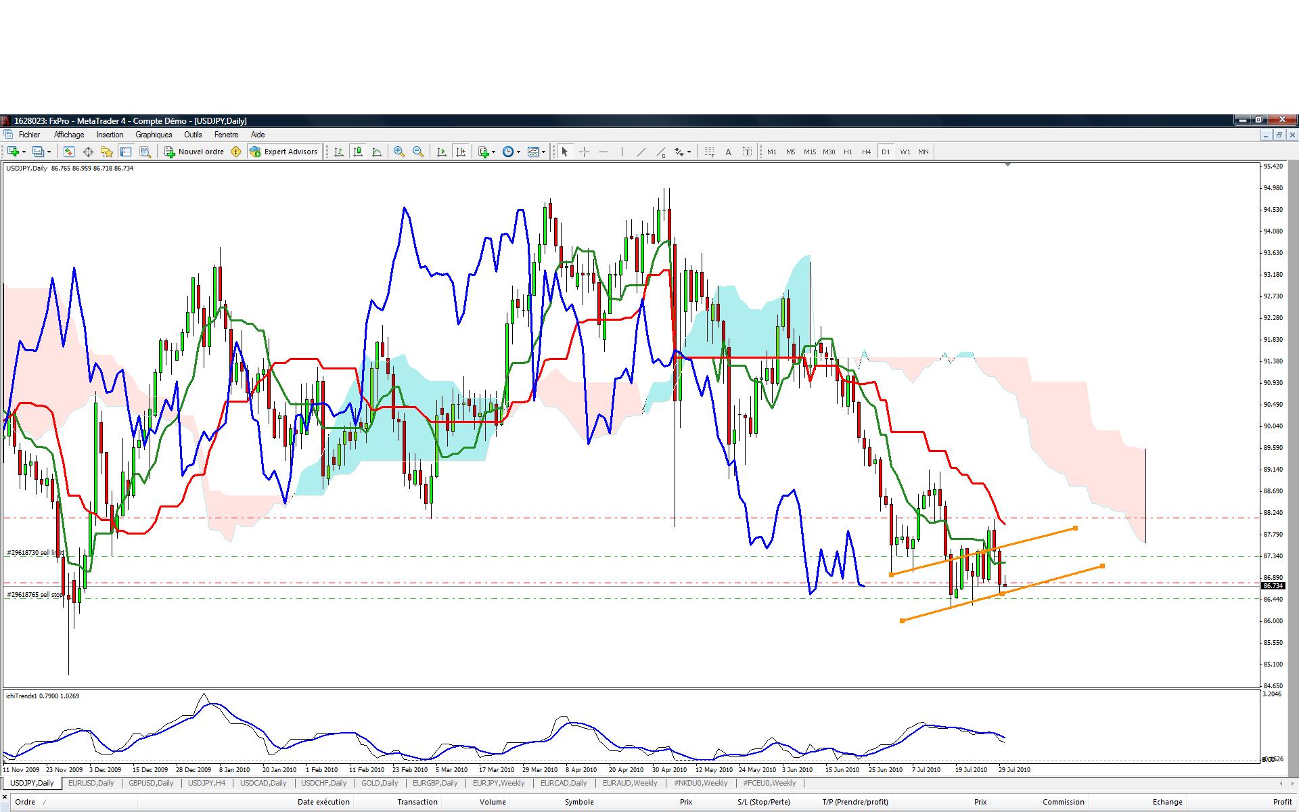Select the Fibonacci retracement tool
1299x812 pixels.
[x=709, y=152]
